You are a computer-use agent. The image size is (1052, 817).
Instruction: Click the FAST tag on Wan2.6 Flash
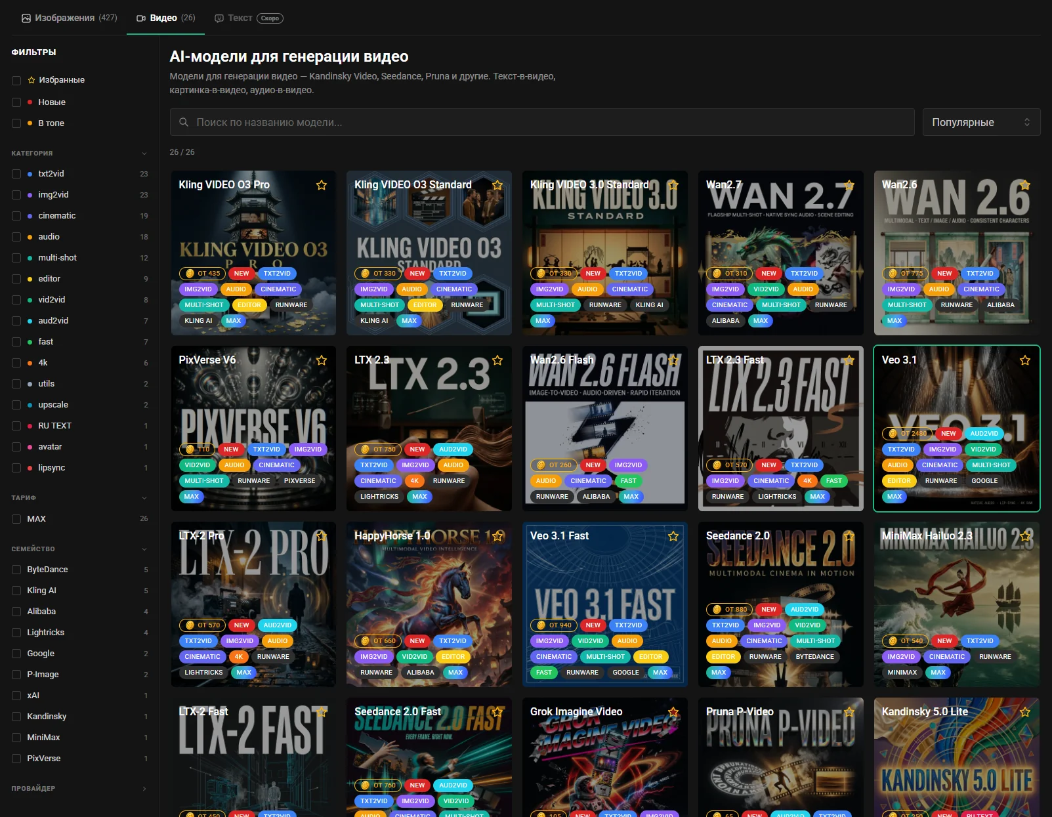click(x=629, y=481)
